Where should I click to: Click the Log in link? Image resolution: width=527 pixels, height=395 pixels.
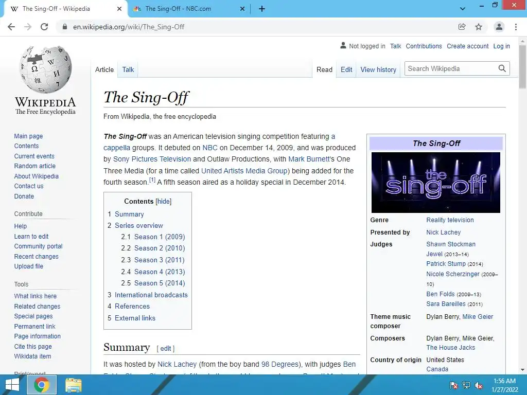click(501, 46)
